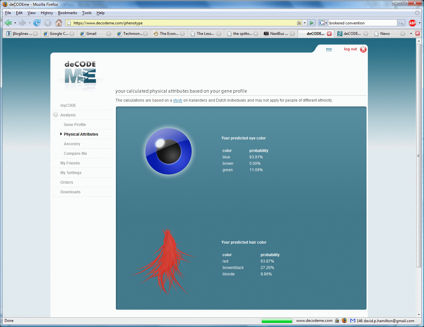Close all tabs button at tab bar end

418,33
